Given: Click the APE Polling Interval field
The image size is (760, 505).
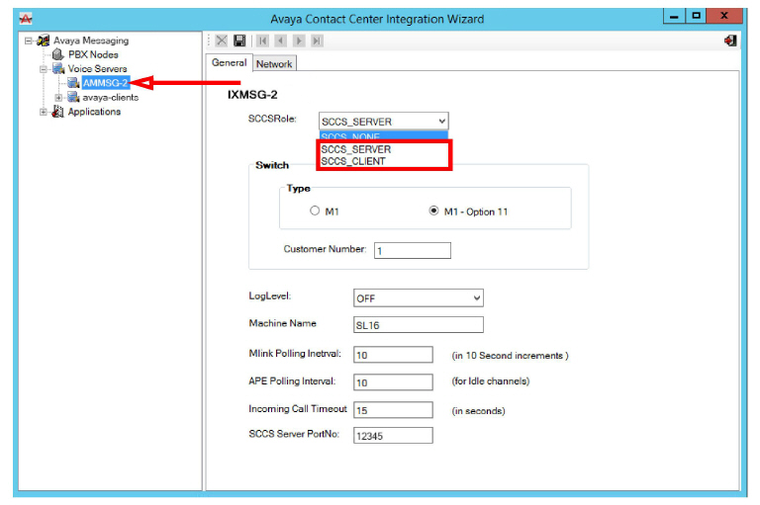Looking at the screenshot, I should coord(393,382).
